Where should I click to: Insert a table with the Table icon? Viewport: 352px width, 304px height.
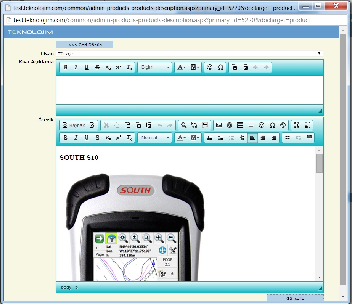(240, 125)
